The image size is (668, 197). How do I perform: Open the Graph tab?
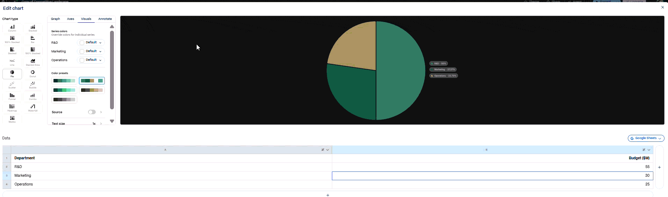coord(56,19)
